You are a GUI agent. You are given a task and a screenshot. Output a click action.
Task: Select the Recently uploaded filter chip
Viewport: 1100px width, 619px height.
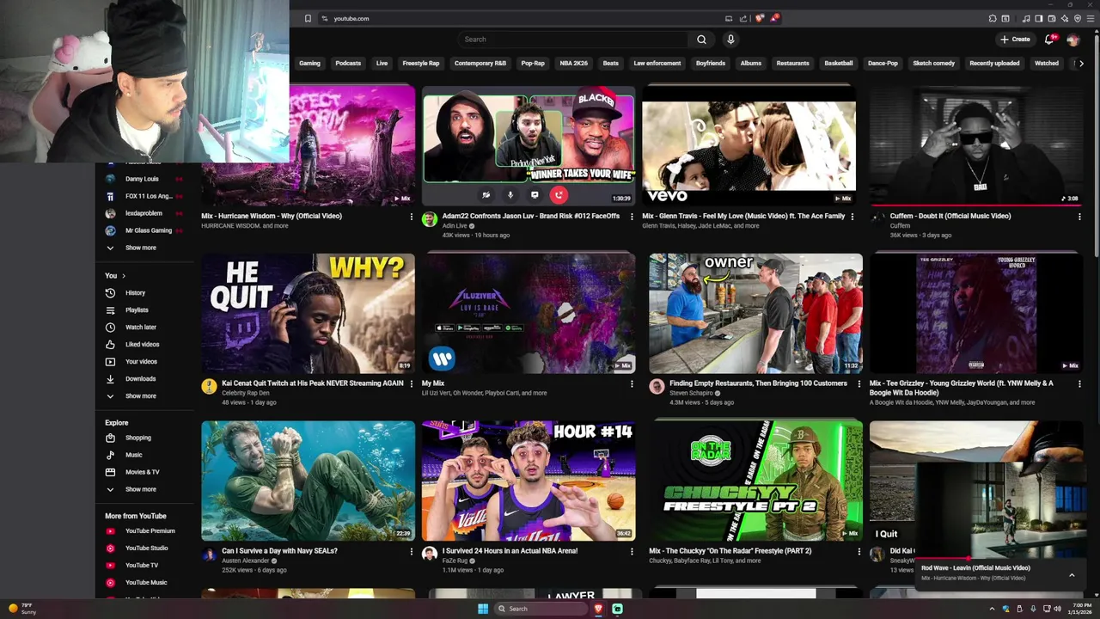pos(994,63)
